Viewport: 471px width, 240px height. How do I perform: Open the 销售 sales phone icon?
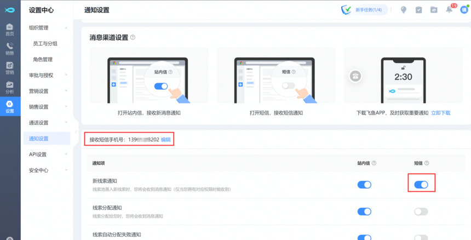coord(10,49)
